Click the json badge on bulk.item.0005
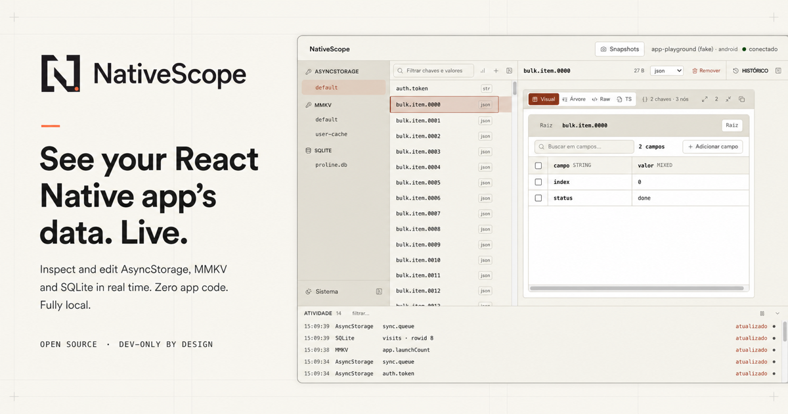Image resolution: width=788 pixels, height=414 pixels. tap(485, 183)
